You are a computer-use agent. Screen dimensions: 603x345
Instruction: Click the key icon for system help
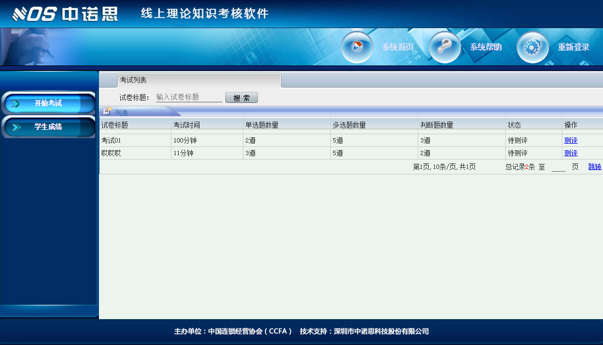coord(445,47)
